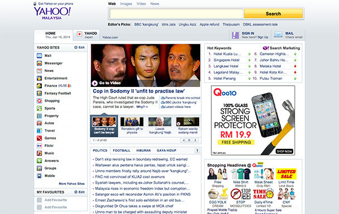Focus the web search input field
Image resolution: width=339 pixels, height=214 pixels.
176,13
